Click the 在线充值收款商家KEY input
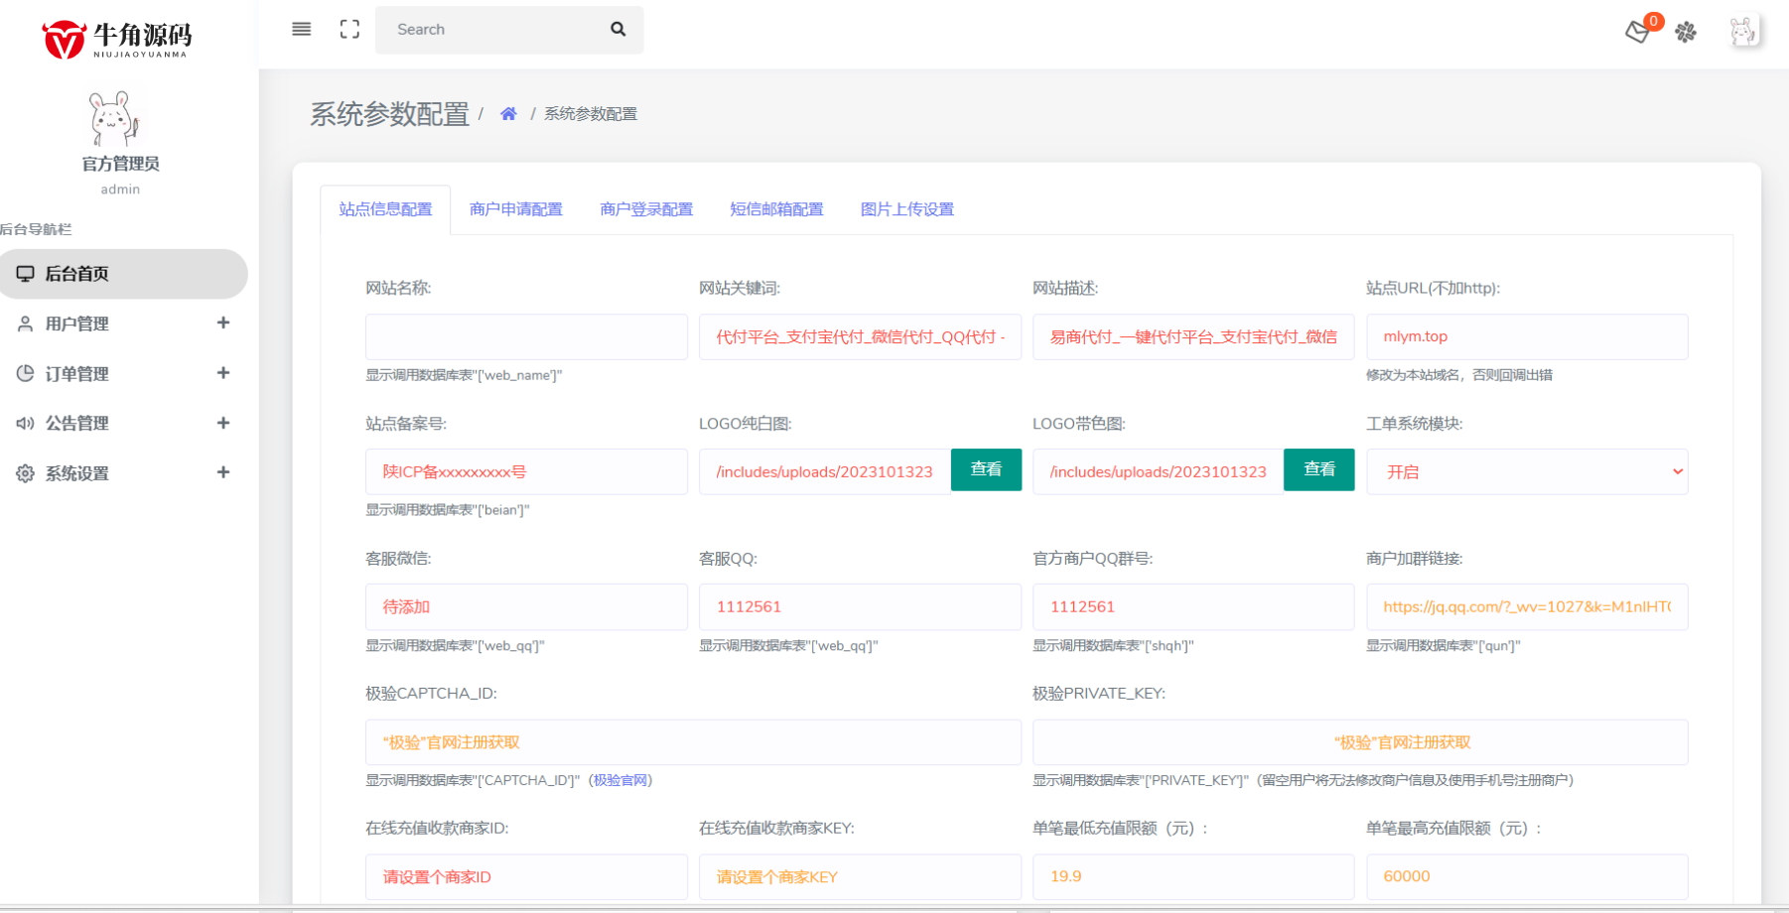The height and width of the screenshot is (913, 1789). 860,877
